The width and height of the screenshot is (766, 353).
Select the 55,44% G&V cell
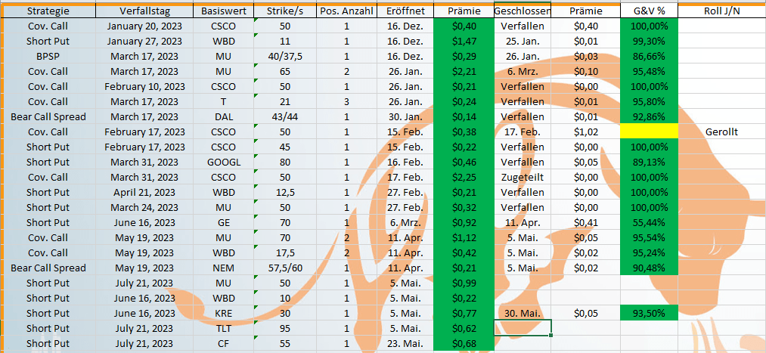coord(649,223)
